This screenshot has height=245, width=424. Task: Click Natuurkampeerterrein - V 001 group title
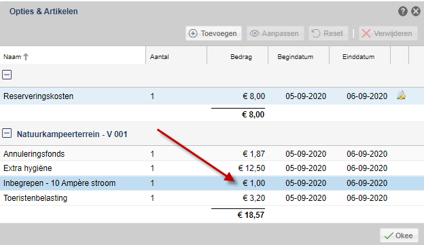click(x=72, y=134)
